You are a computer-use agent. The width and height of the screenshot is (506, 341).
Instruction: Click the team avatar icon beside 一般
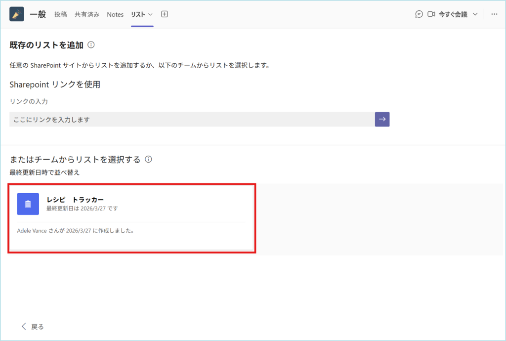point(17,14)
